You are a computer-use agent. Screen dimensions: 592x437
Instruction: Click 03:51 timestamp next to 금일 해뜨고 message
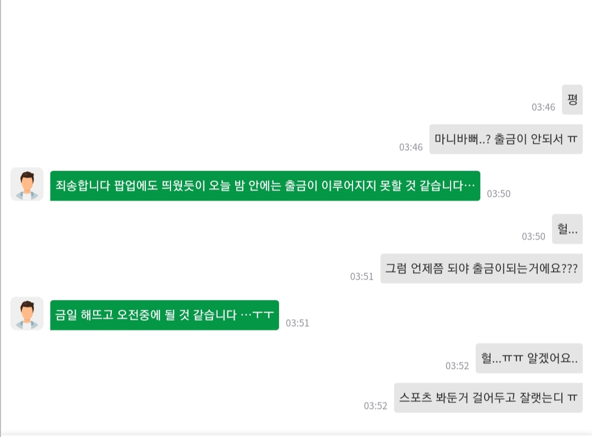tap(297, 323)
